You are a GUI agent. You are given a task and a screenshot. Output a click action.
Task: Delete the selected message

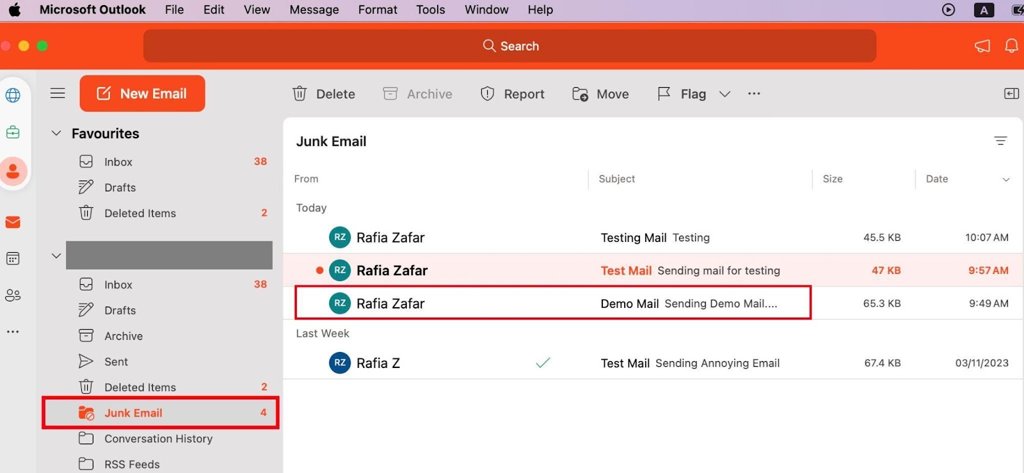tap(324, 94)
